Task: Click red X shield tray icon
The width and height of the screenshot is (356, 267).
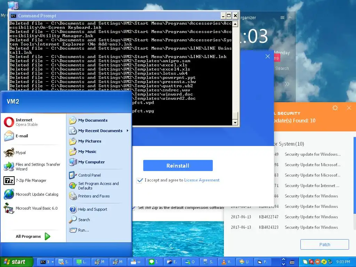Action: [x=311, y=262]
